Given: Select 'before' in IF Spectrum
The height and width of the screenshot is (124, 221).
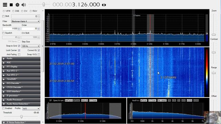Looking at the screenshot, I should point(69,100).
